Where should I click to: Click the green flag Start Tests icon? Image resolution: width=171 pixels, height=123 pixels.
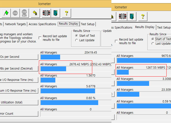6,12
